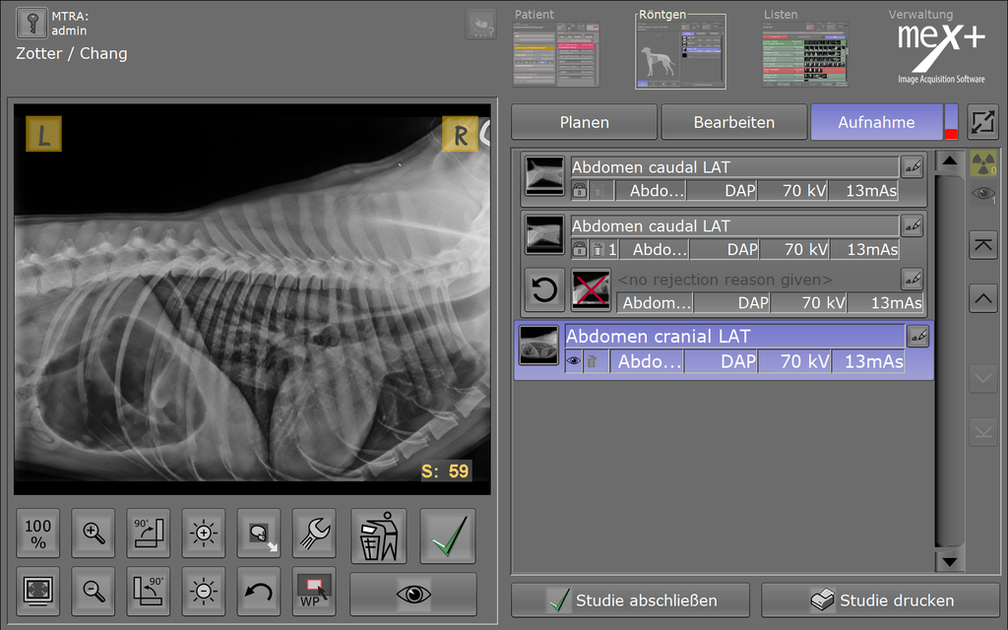This screenshot has width=1008, height=630.
Task: Toggle the eye icon on Abdomen cranial LAT
Action: [x=574, y=361]
